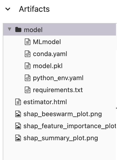Screen dimensions: 117x160
Task: Click the shap_feature_importance_plot image icon
Action: [x=18, y=126]
